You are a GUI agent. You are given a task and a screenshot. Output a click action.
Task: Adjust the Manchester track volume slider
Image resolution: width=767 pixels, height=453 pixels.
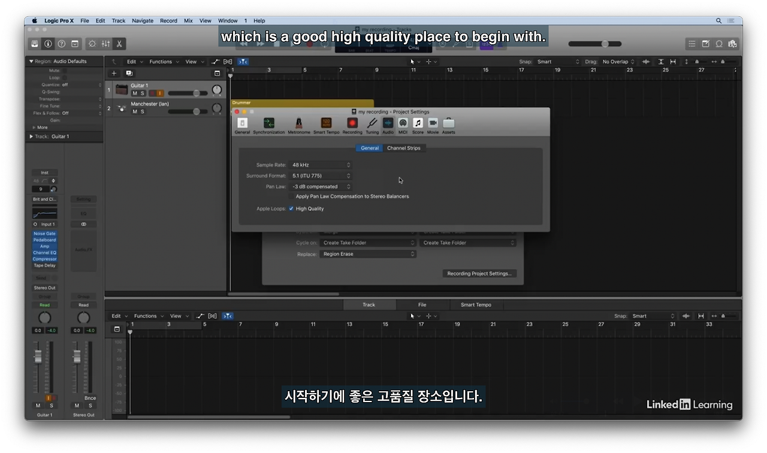(188, 111)
